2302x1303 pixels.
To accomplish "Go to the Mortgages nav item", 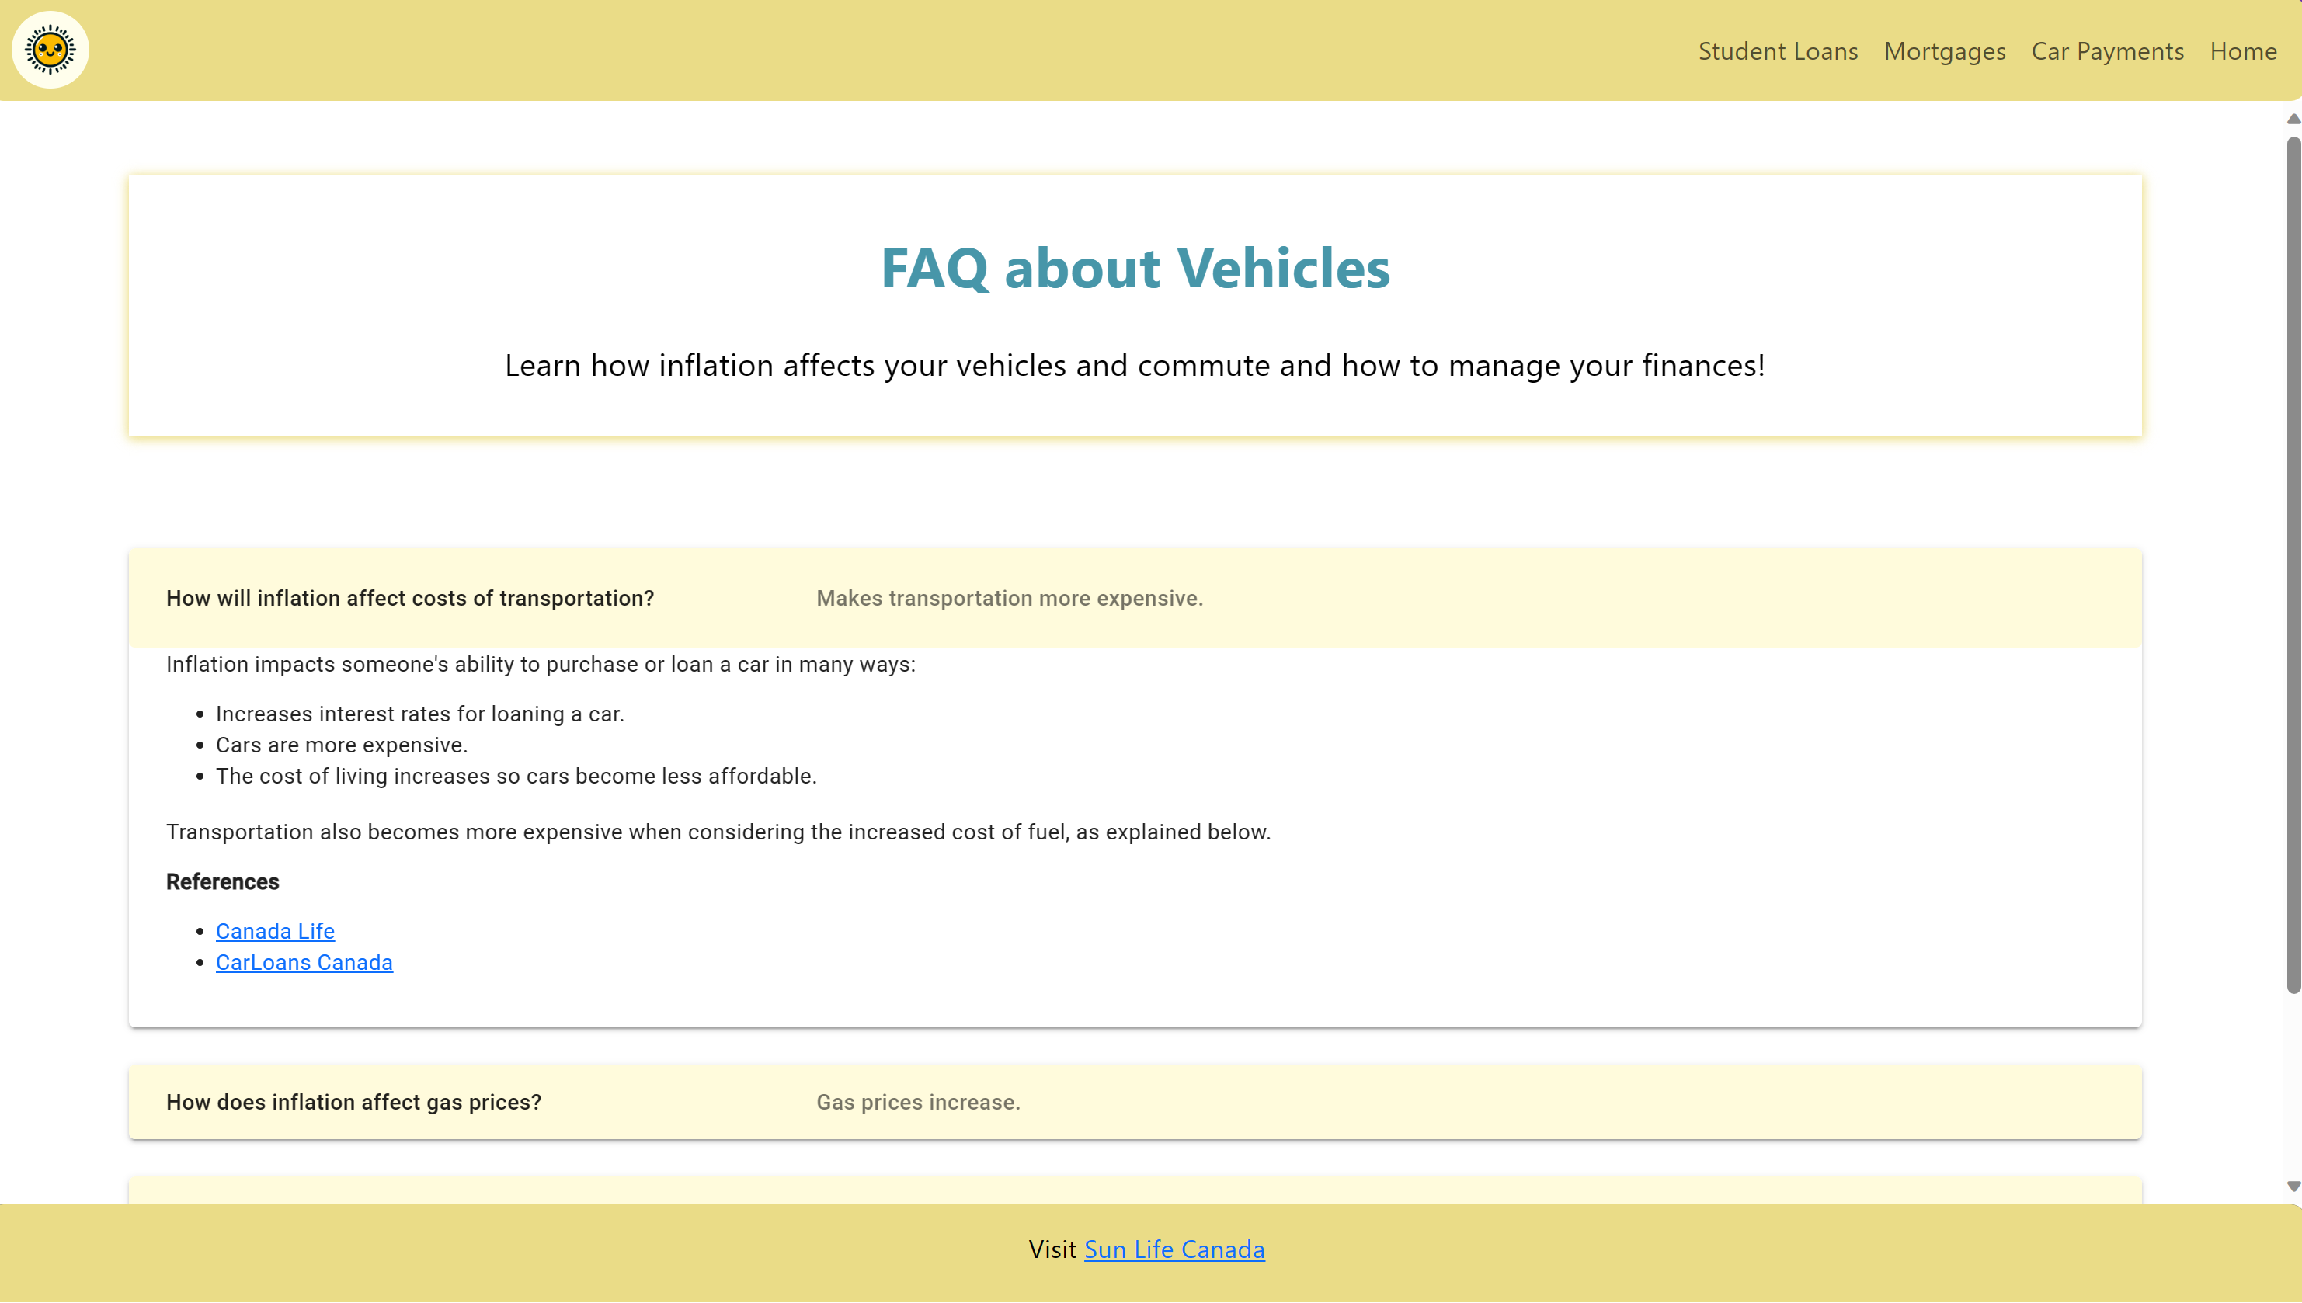I will coord(1944,52).
